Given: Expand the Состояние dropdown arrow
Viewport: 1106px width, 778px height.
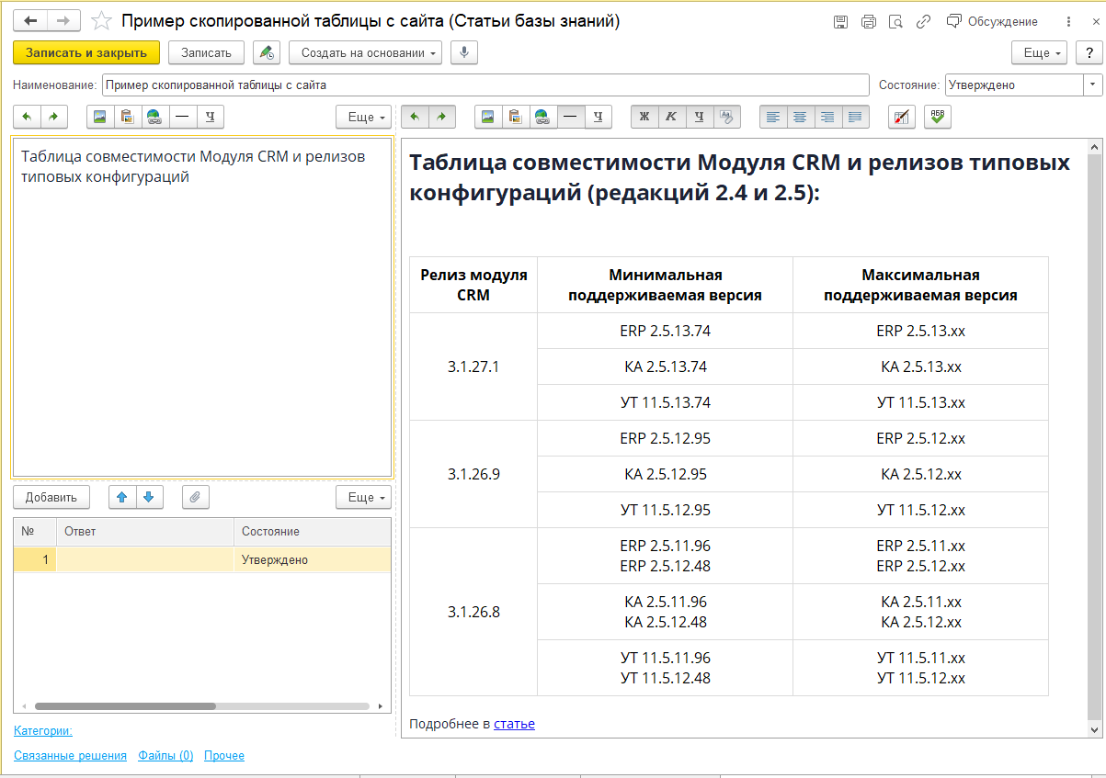Looking at the screenshot, I should coord(1093,85).
